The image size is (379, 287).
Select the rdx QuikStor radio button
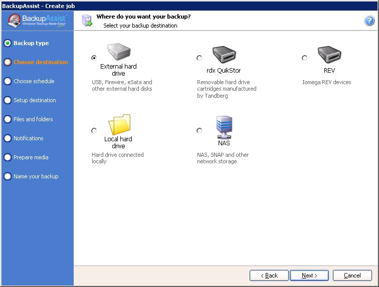(x=199, y=58)
